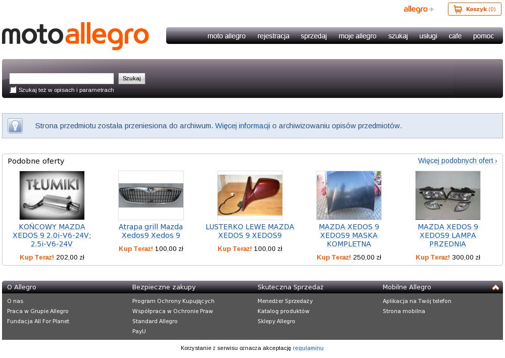Open LUSTERKO LEWE MAZDA XEDOS 9 link
The width and height of the screenshot is (505, 358).
[250, 231]
